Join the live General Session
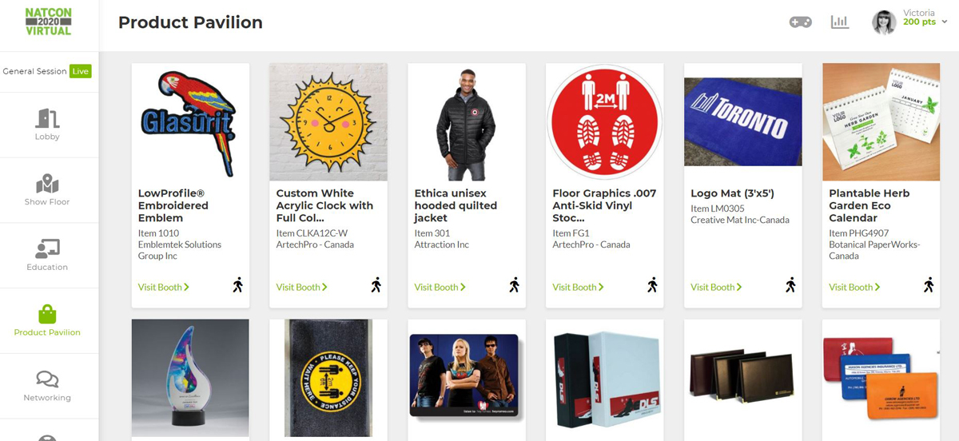The width and height of the screenshot is (959, 441). (x=47, y=71)
